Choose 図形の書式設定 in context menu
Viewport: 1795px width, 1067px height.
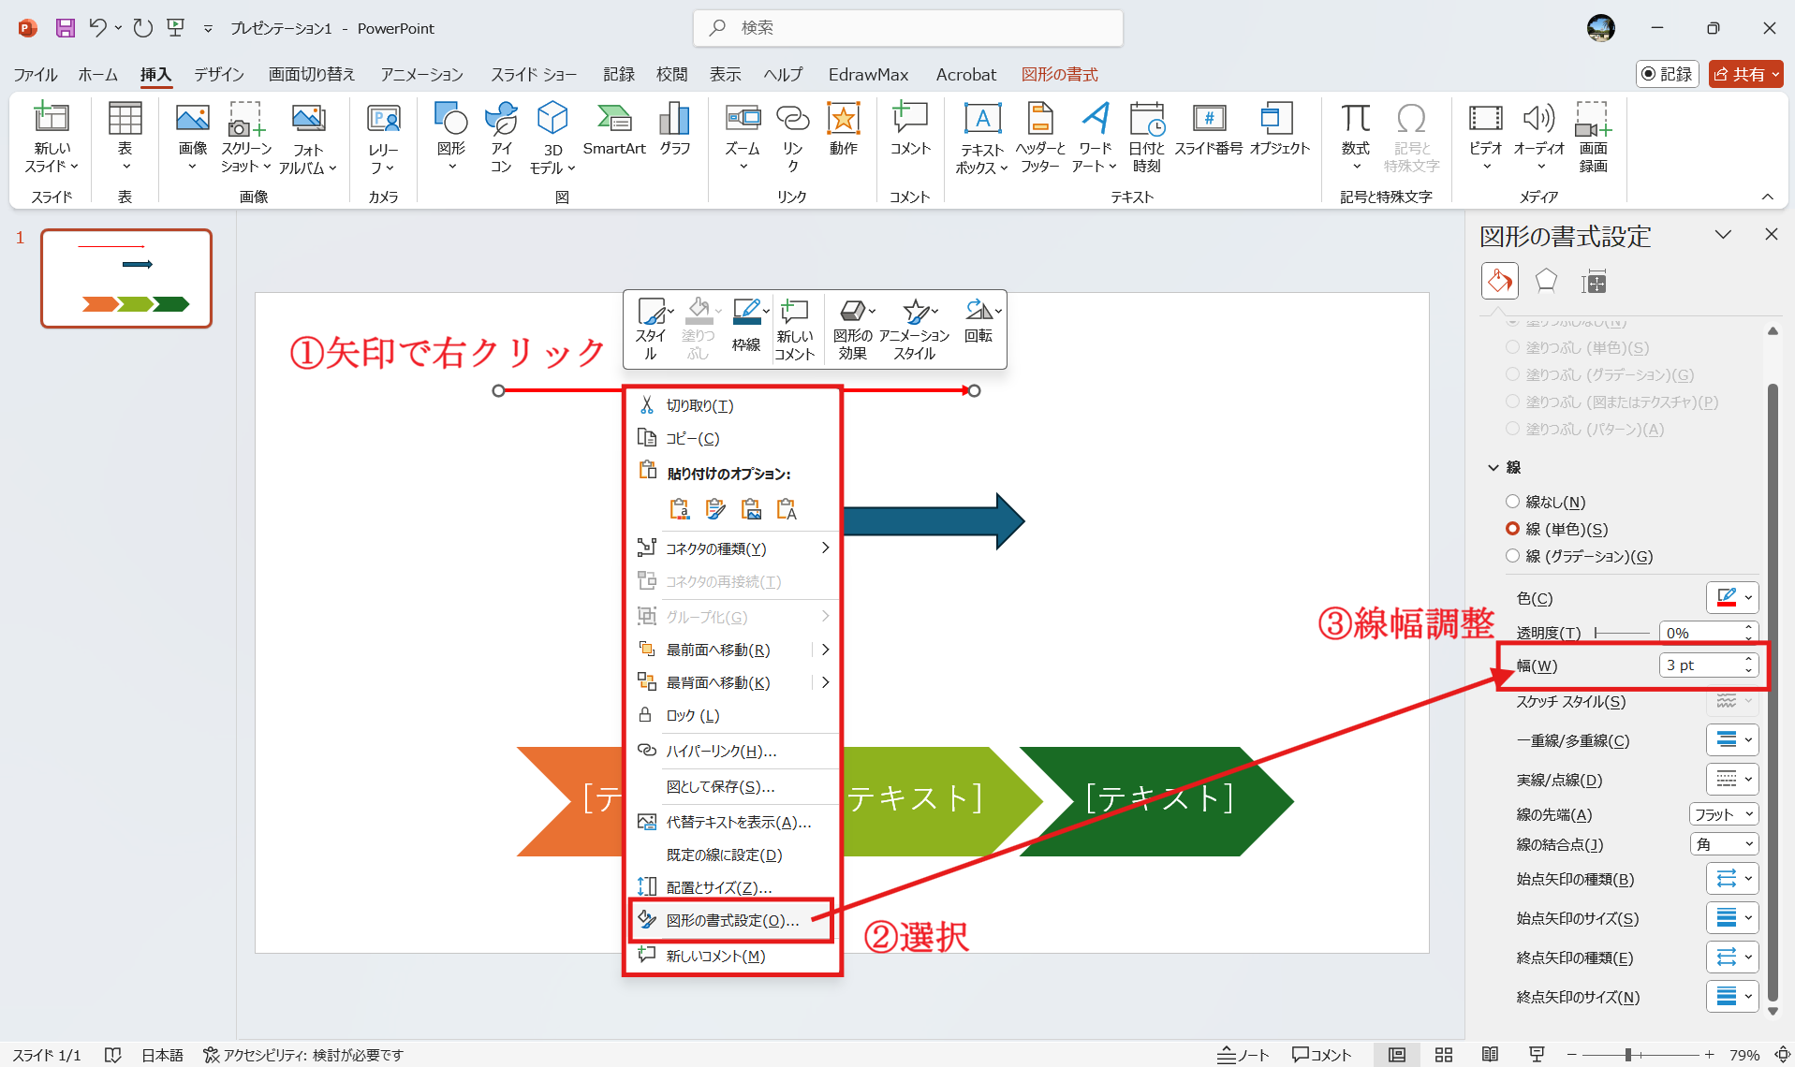(x=732, y=920)
